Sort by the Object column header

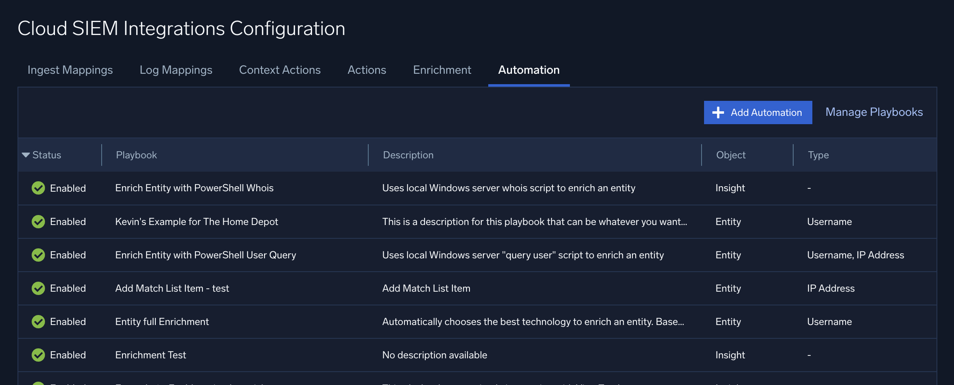pyautogui.click(x=730, y=155)
